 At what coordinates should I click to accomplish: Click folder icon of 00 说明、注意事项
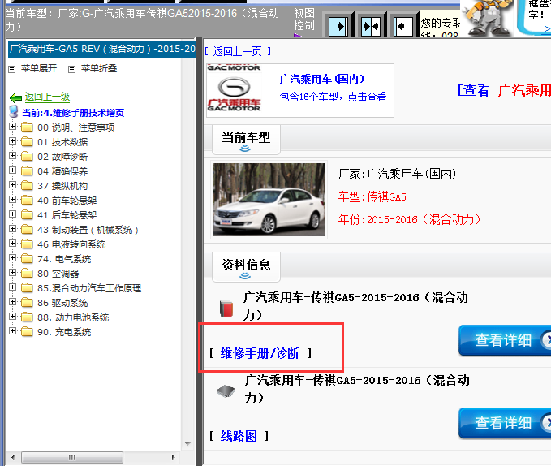pyautogui.click(x=27, y=127)
